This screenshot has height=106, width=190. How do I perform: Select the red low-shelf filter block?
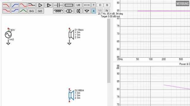point(6,11)
